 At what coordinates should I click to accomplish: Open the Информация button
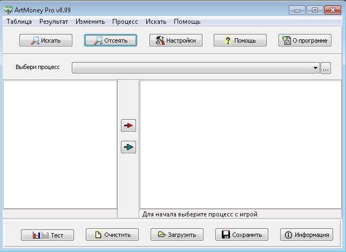point(307,235)
